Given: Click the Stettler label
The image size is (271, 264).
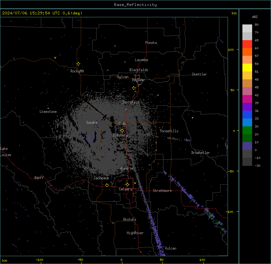Looking at the screenshot, I should (x=199, y=74).
